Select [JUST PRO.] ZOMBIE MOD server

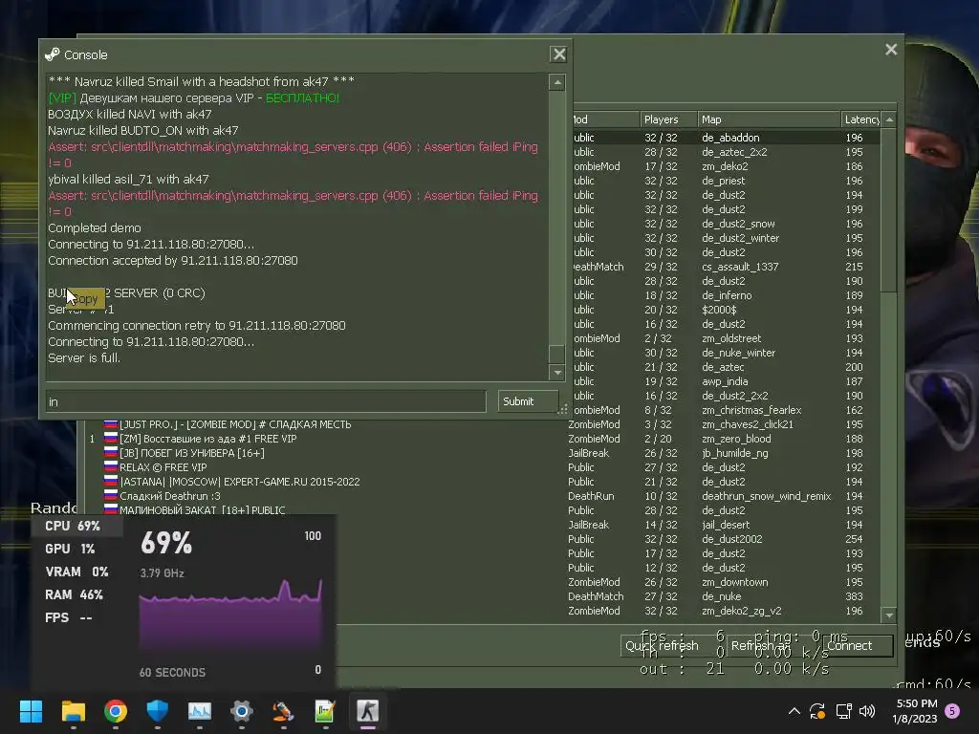click(483, 424)
